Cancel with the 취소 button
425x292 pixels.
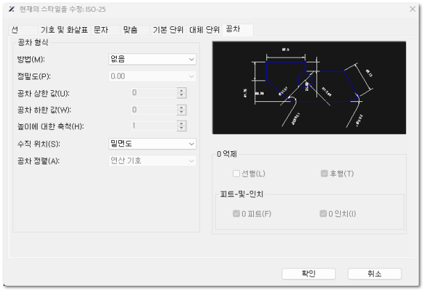point(375,273)
